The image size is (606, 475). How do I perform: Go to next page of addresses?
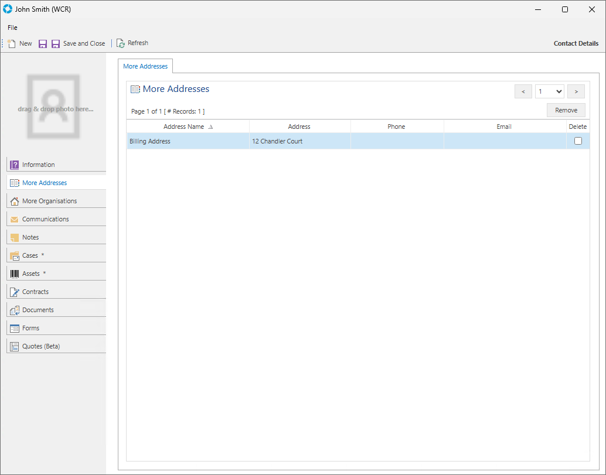(x=576, y=91)
